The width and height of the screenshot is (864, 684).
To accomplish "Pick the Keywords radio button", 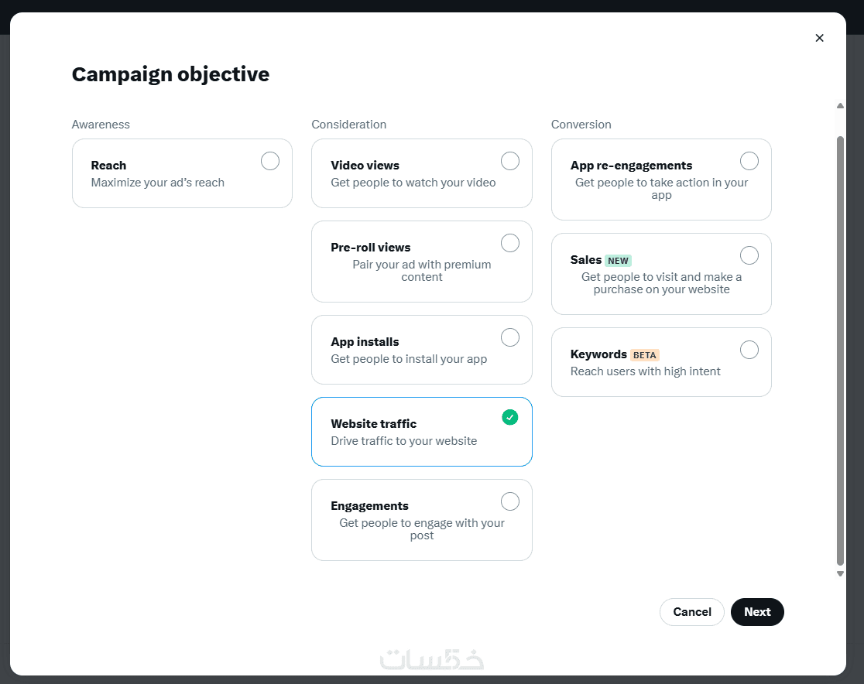I will (x=749, y=350).
